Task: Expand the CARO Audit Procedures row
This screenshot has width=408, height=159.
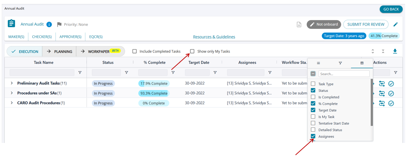Action: click(12, 103)
